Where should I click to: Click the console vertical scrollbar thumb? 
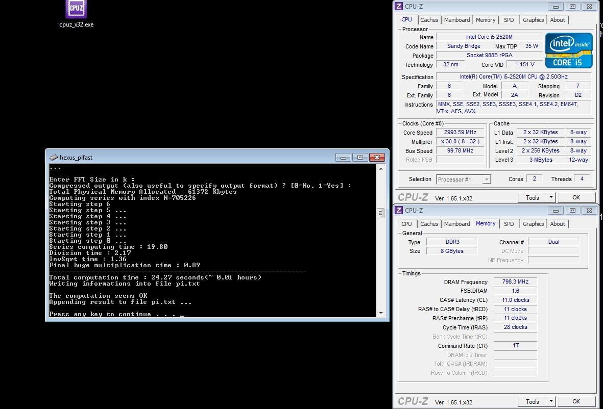coord(381,213)
